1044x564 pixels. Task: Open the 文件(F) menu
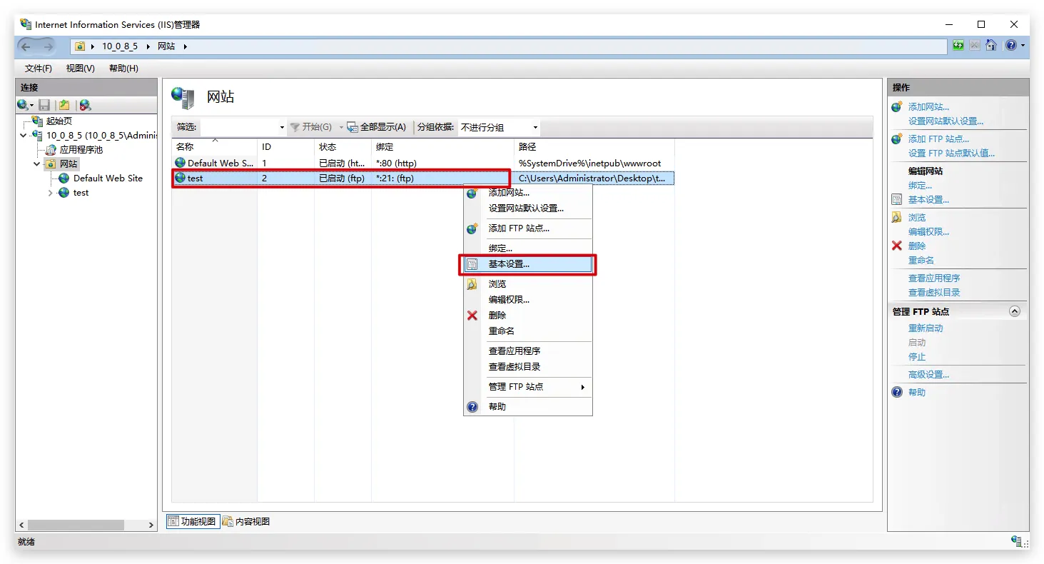coord(39,69)
